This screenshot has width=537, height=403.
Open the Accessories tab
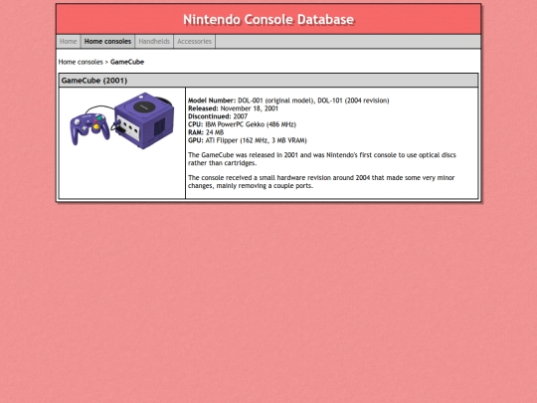tap(194, 42)
